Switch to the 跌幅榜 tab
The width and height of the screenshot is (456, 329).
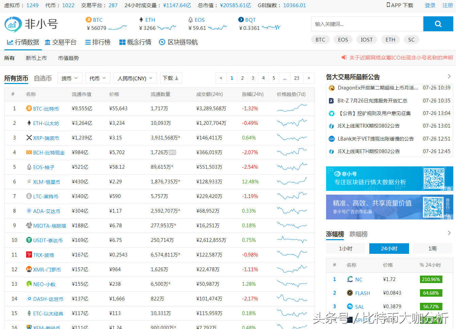pos(358,234)
